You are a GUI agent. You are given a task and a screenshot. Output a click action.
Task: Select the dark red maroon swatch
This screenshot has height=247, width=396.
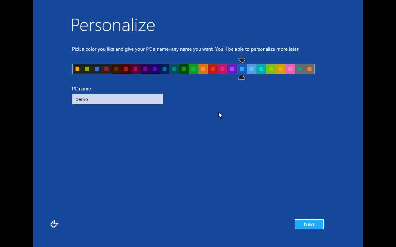126,69
